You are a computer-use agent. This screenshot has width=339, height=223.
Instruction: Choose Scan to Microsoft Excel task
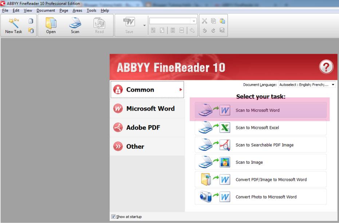260,127
